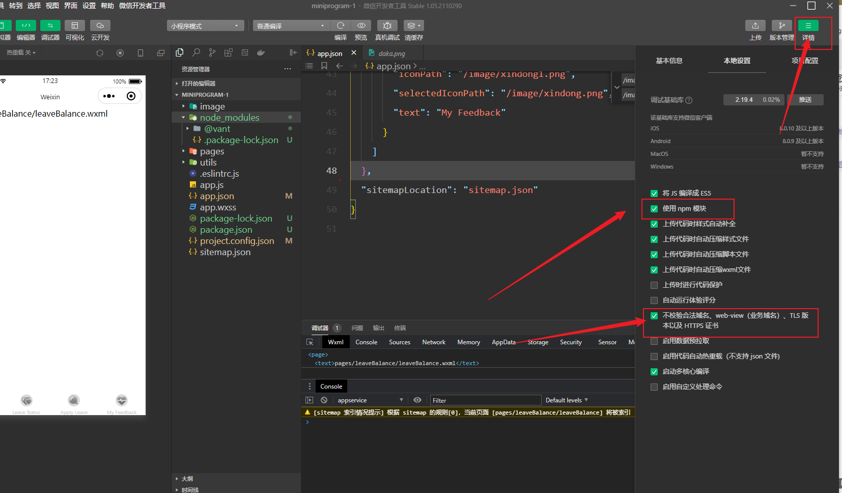
Task: Open the extensions icon in sidebar
Action: (229, 52)
